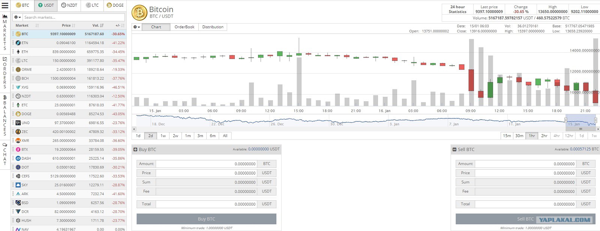Switch to the OrderBook tab
The width and height of the screenshot is (600, 231).
click(184, 27)
